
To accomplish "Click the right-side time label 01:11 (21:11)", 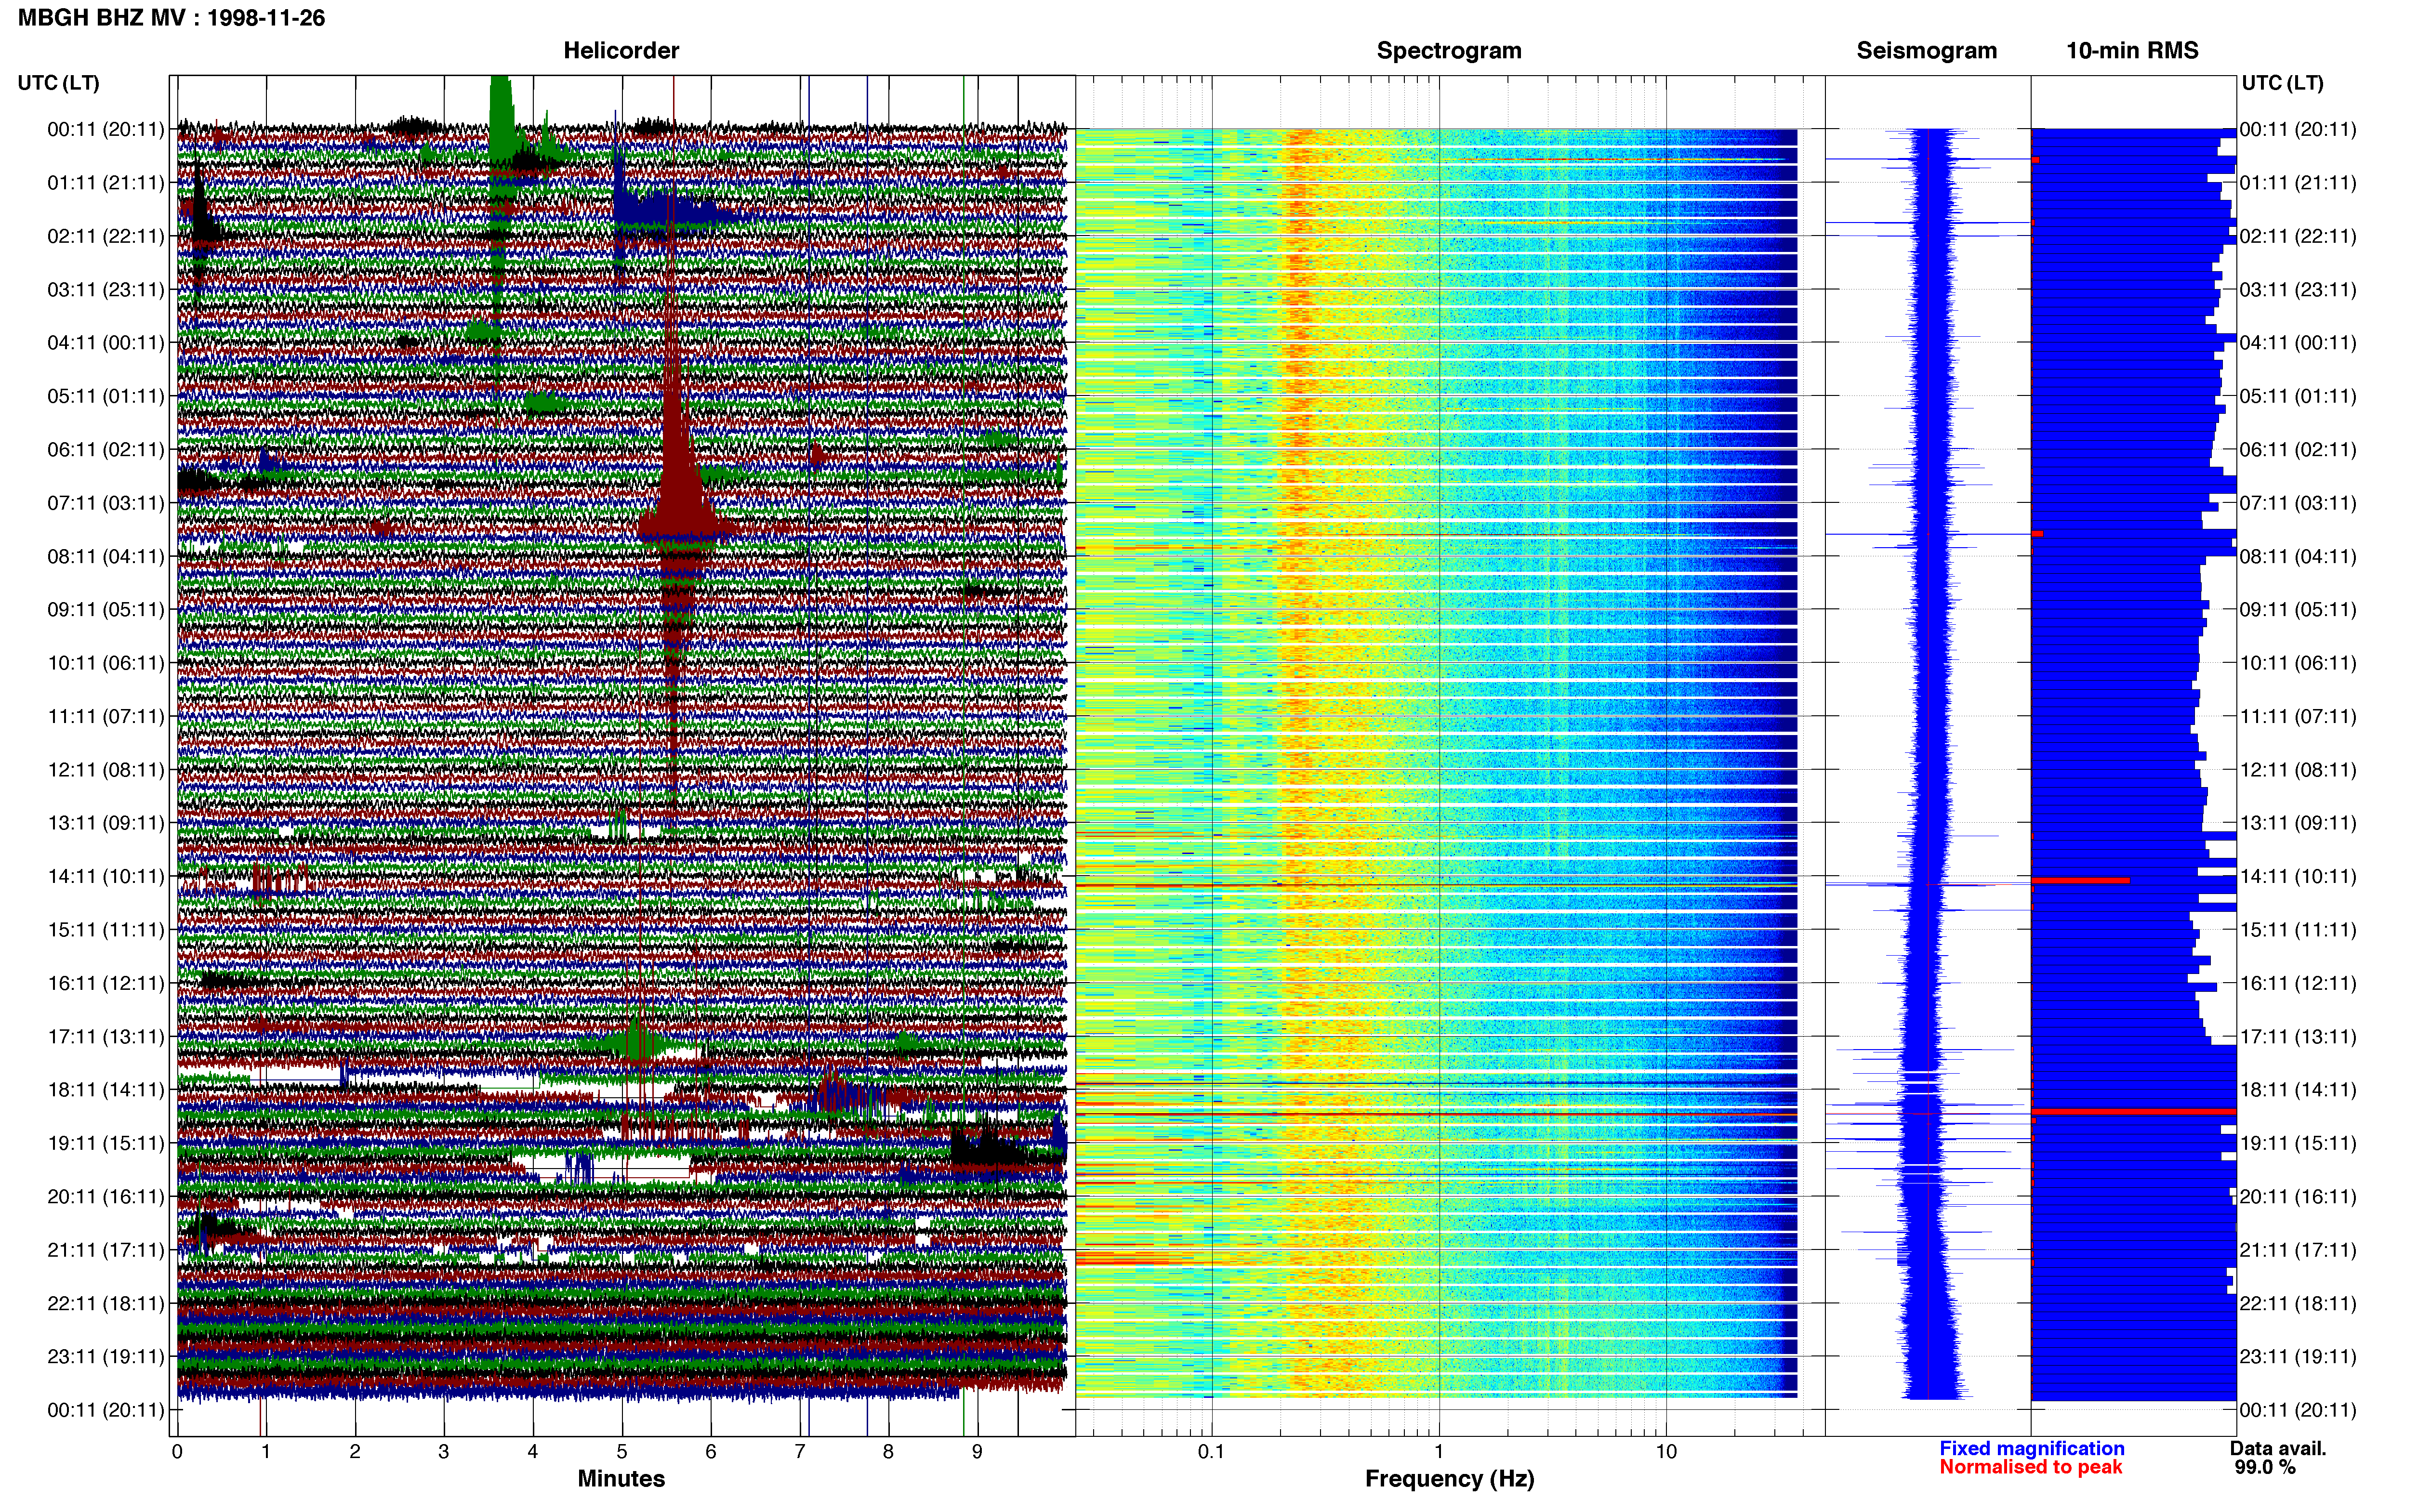I will [2298, 182].
